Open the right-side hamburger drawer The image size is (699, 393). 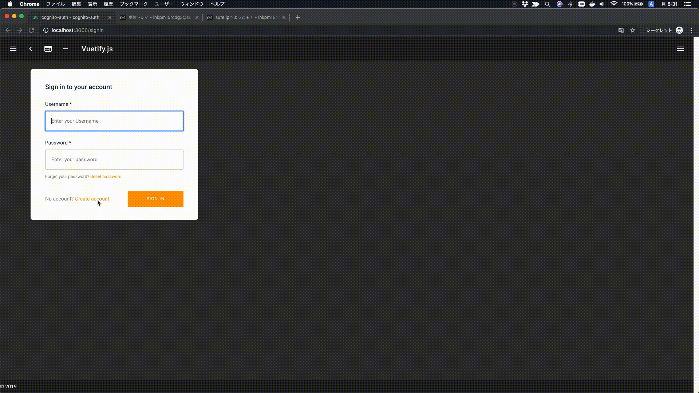680,49
